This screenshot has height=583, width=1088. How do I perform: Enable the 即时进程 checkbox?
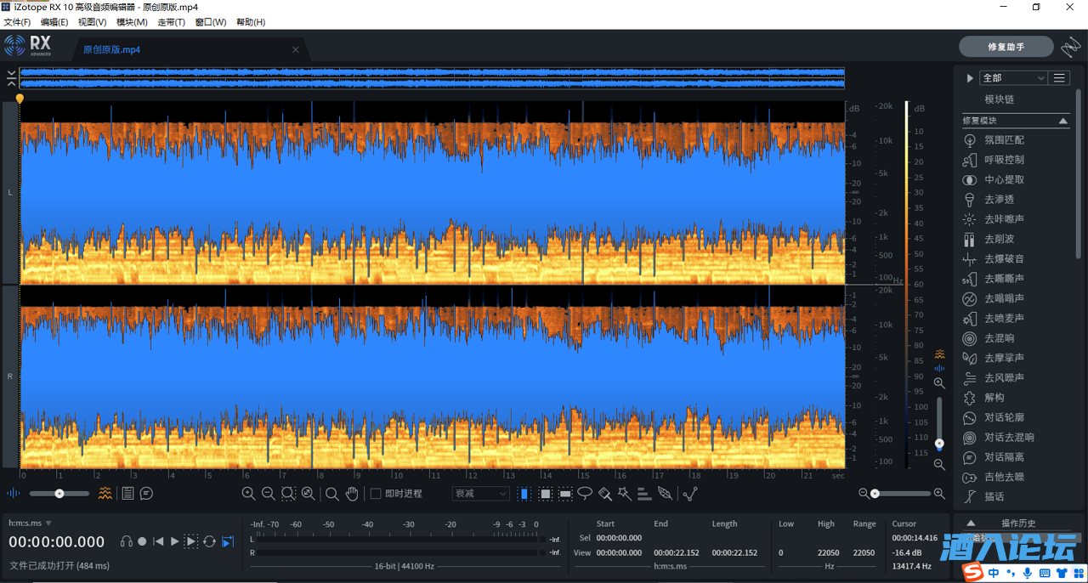[x=376, y=493]
